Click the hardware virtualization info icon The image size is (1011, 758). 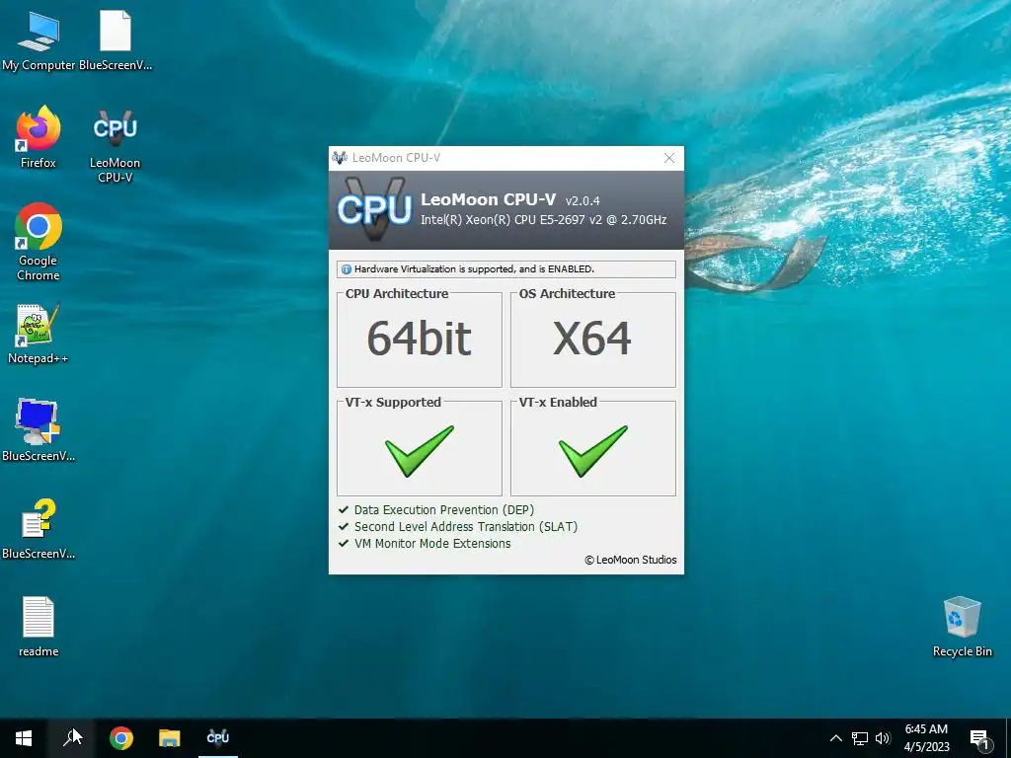coord(347,269)
